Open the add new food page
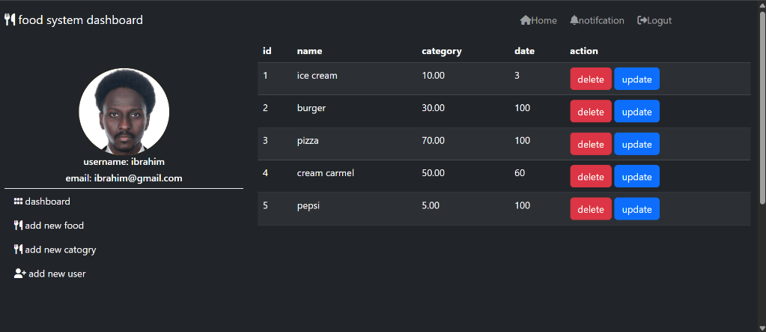 pos(54,226)
